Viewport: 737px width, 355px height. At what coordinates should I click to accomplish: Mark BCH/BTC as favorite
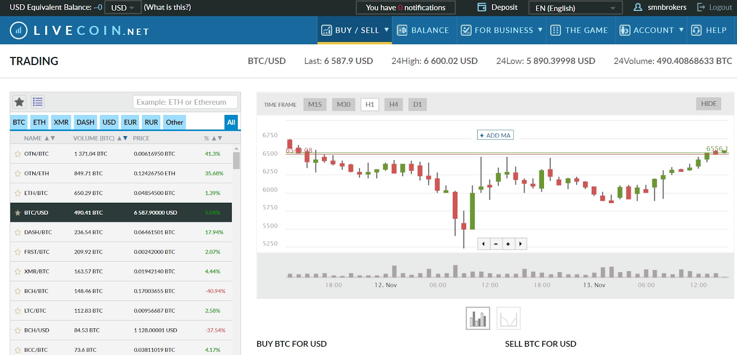(18, 292)
